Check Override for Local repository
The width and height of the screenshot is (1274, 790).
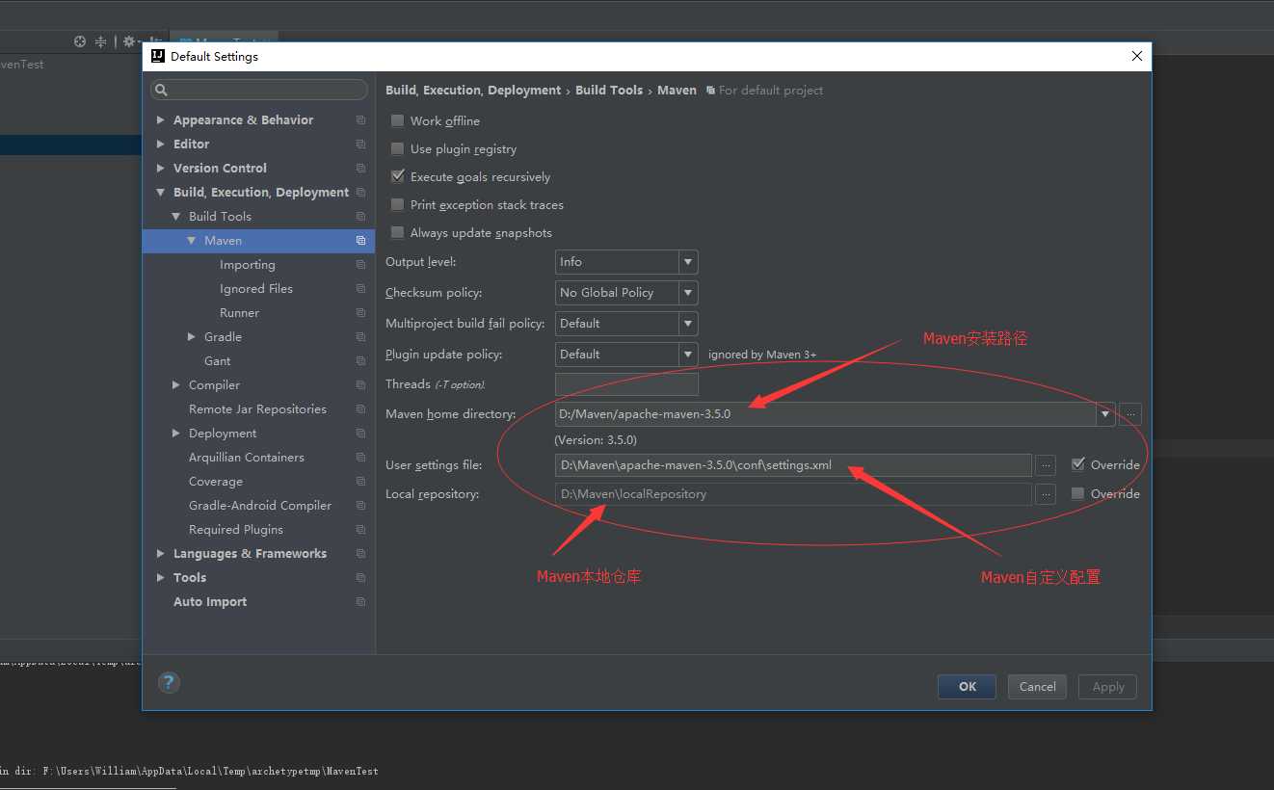(1077, 493)
